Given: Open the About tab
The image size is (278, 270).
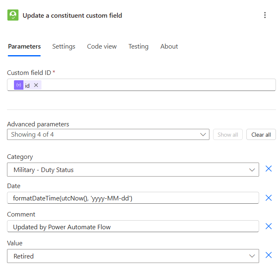Looking at the screenshot, I should [169, 47].
